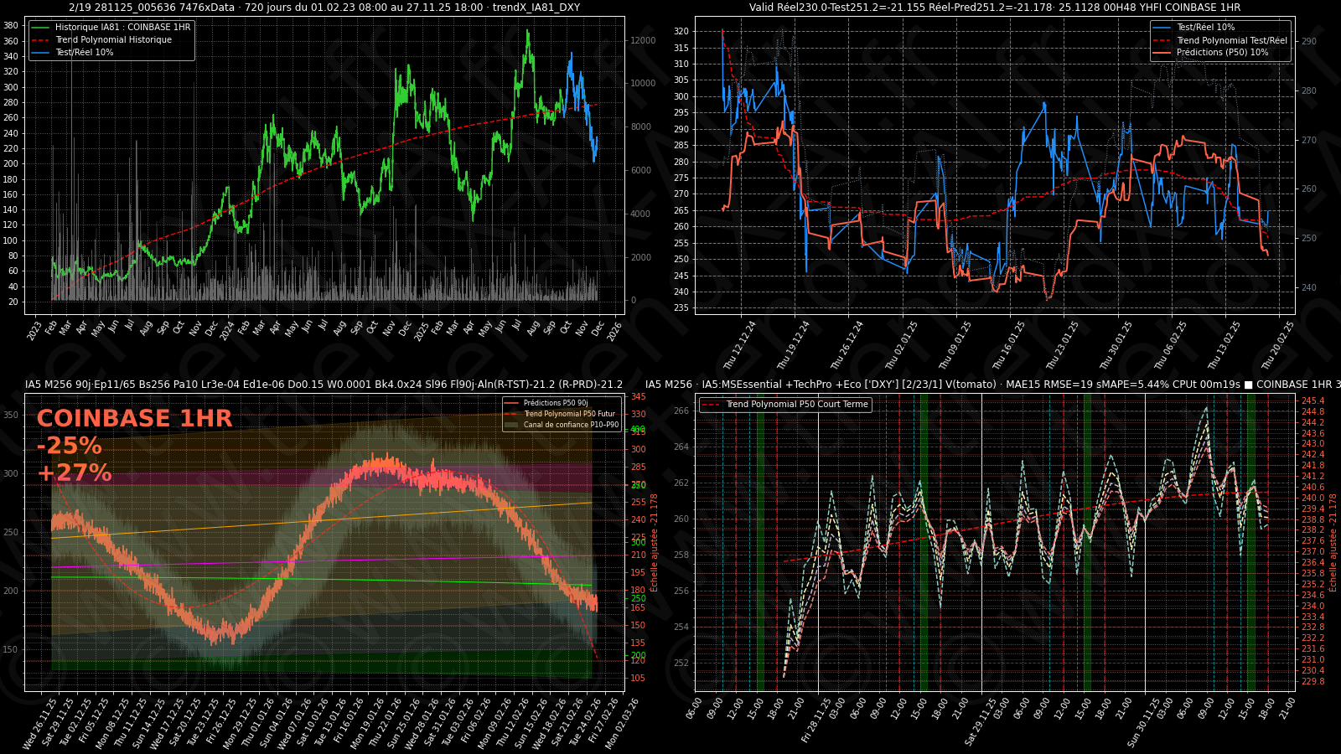Click the '-25%' orange percentage label
The image size is (1341, 754).
[69, 446]
